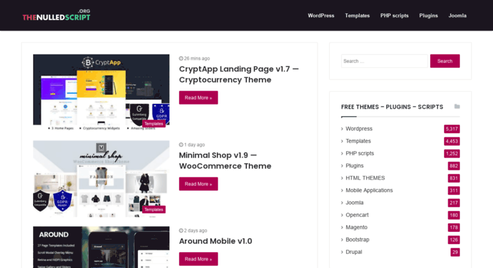The height and width of the screenshot is (268, 493).
Task: Open the Joomla menu item
Action: click(457, 15)
